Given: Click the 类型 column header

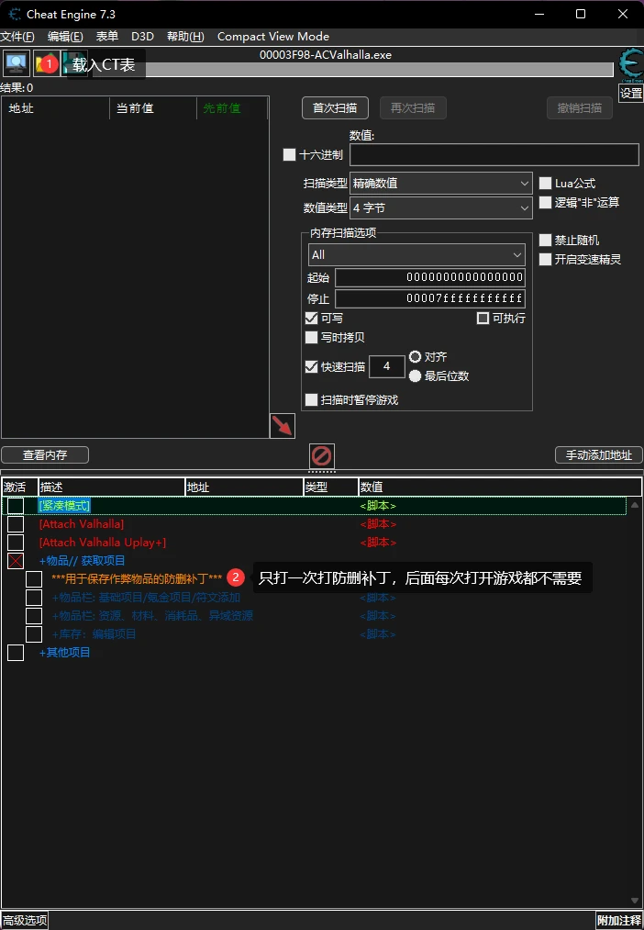Looking at the screenshot, I should click(330, 487).
